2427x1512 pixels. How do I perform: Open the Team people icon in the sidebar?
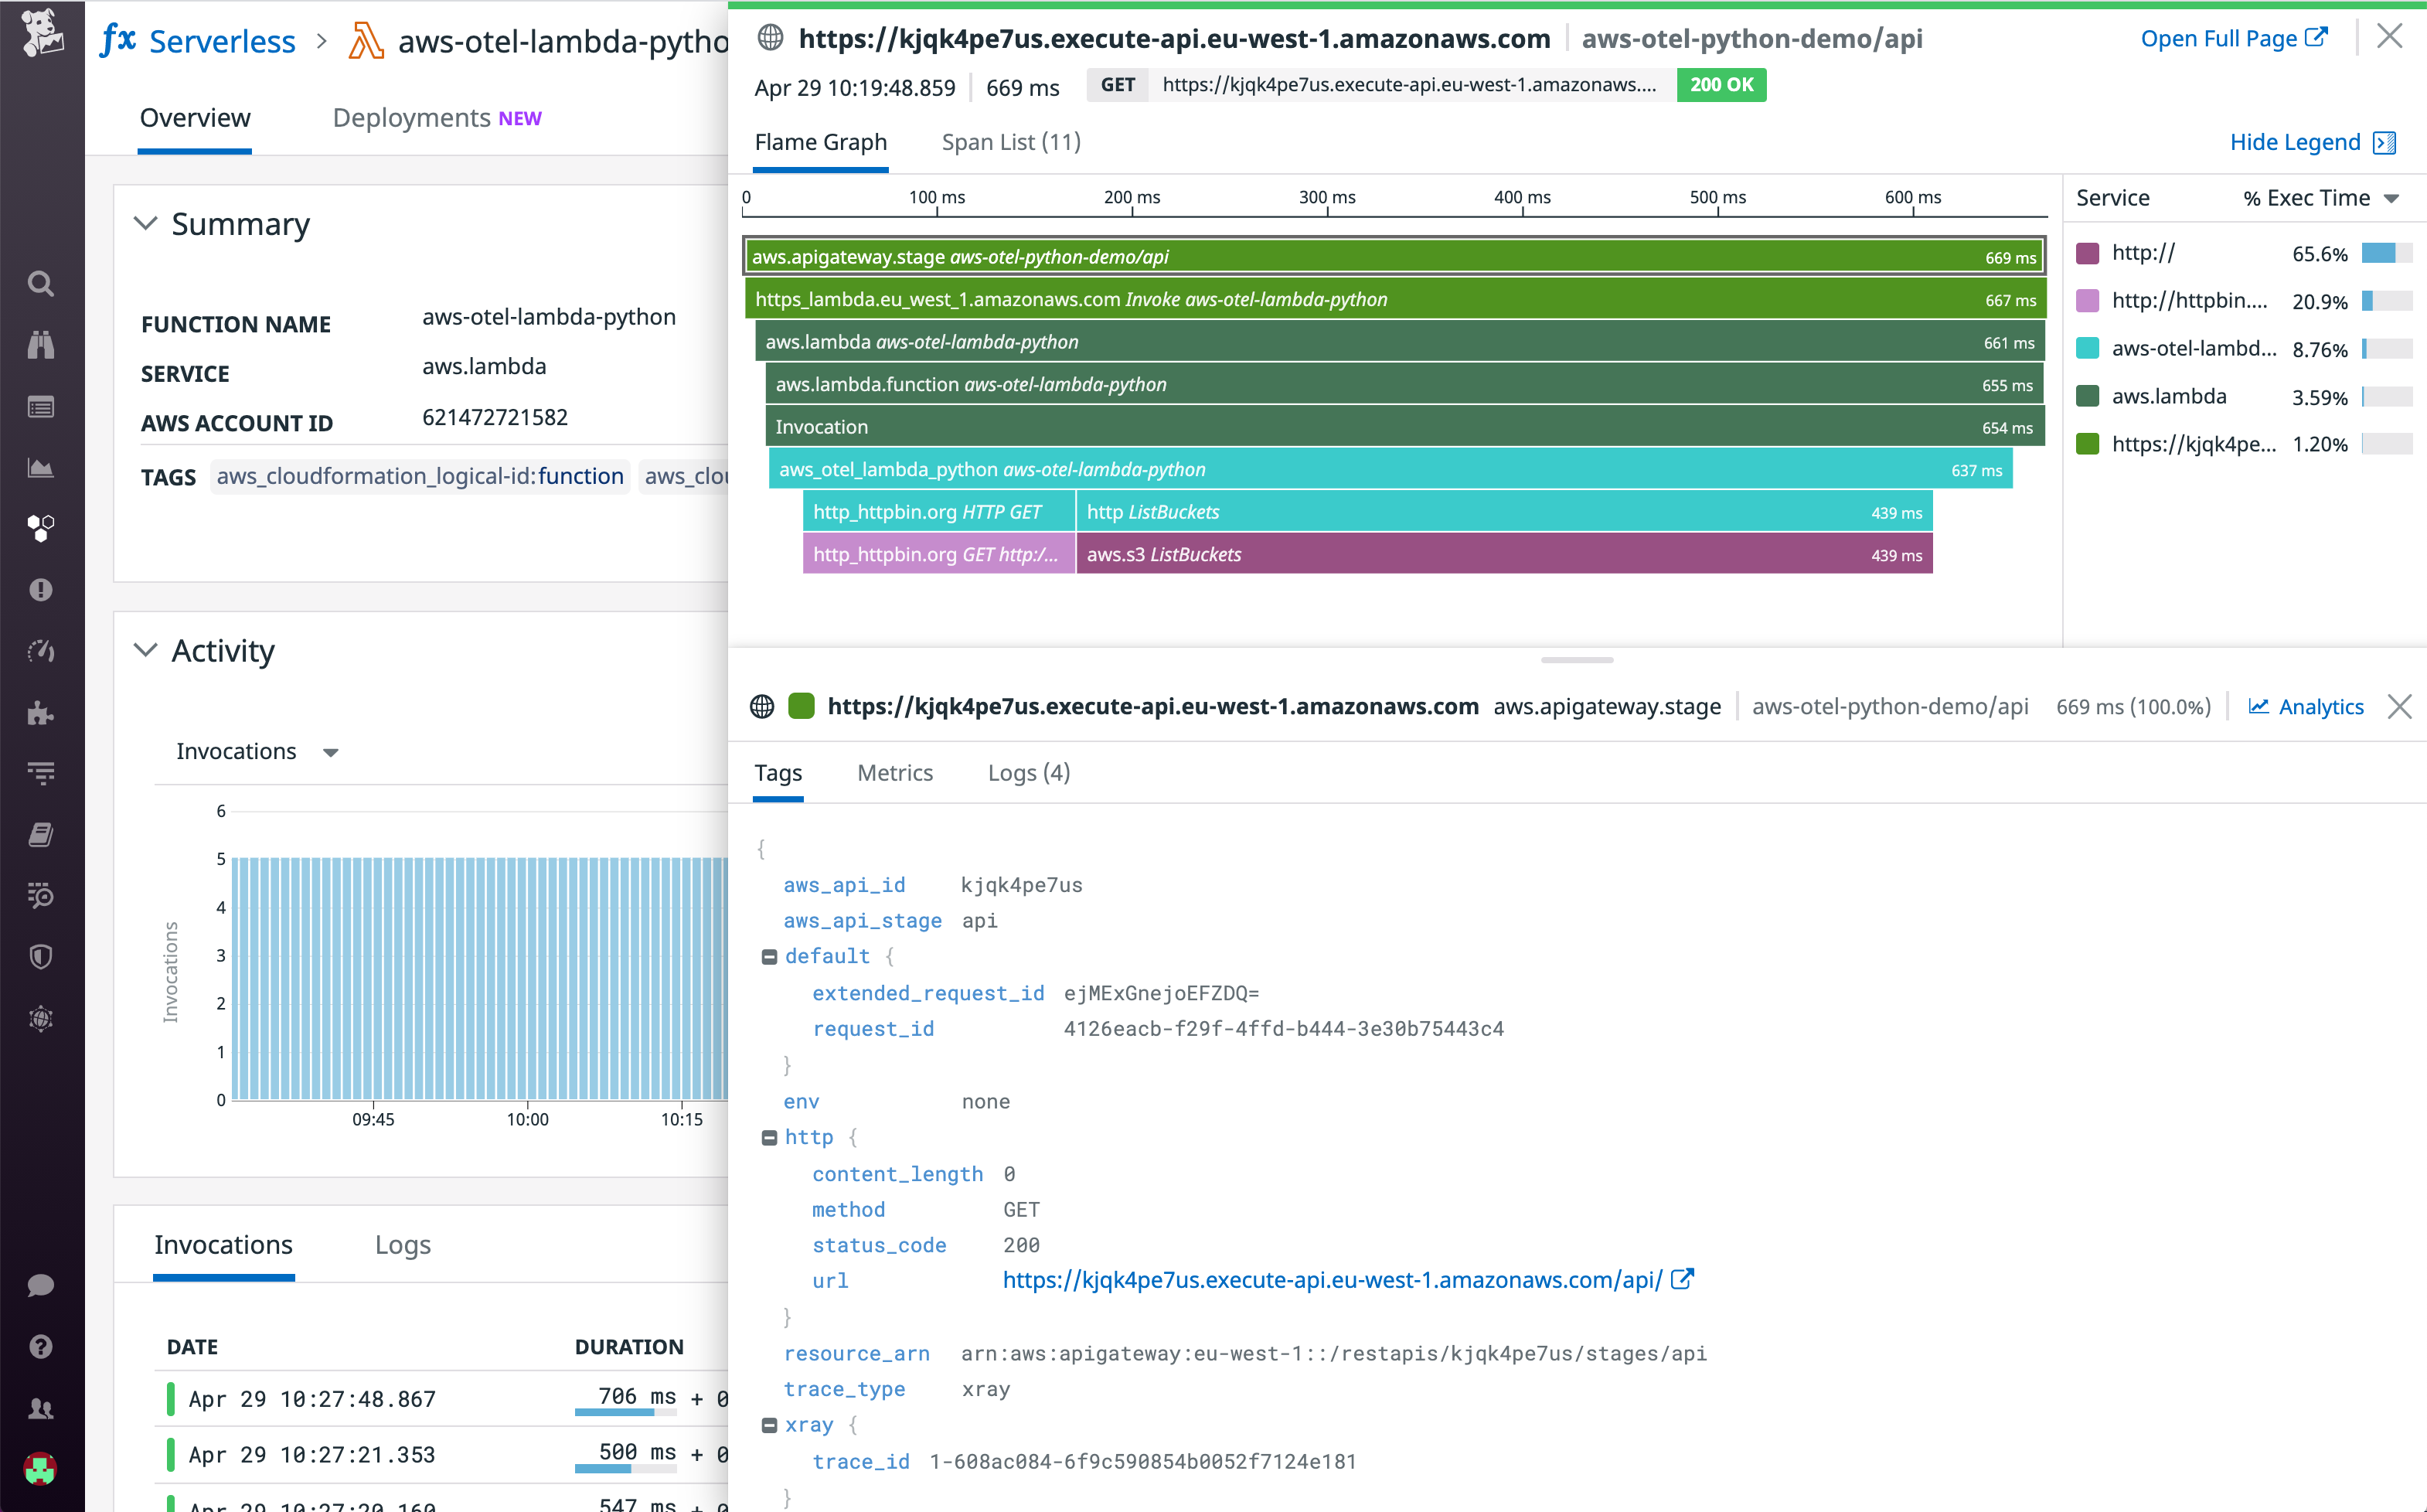[x=41, y=1408]
